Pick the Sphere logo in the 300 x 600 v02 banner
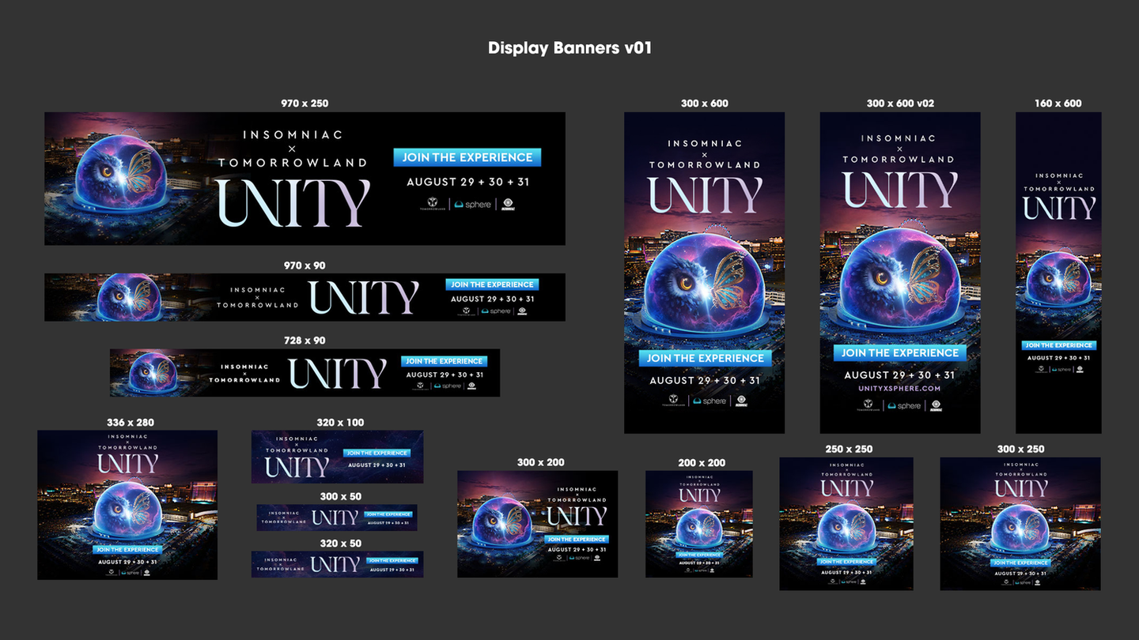 [905, 406]
